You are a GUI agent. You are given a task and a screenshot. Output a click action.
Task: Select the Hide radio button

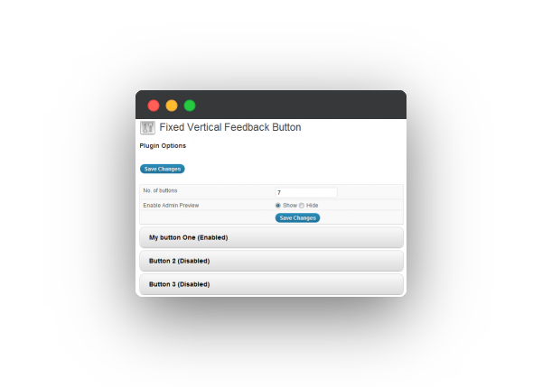[302, 206]
